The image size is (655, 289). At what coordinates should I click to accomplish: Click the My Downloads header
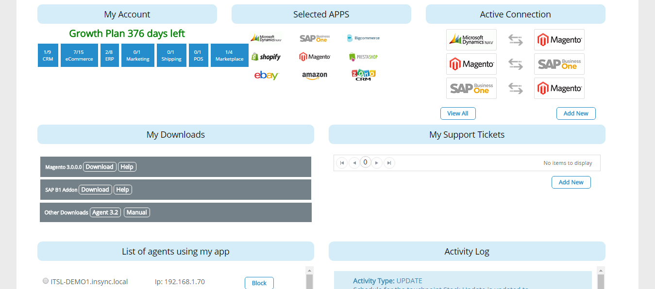(x=176, y=134)
